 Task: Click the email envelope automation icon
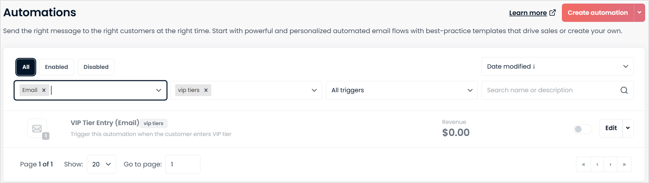point(37,129)
